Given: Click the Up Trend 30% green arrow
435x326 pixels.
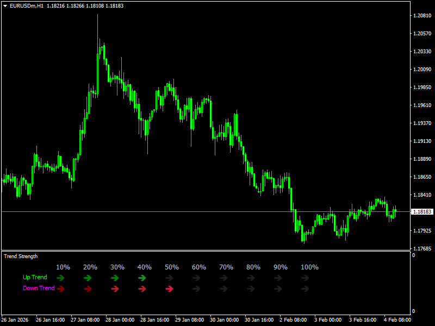Looking at the screenshot, I should [115, 278].
